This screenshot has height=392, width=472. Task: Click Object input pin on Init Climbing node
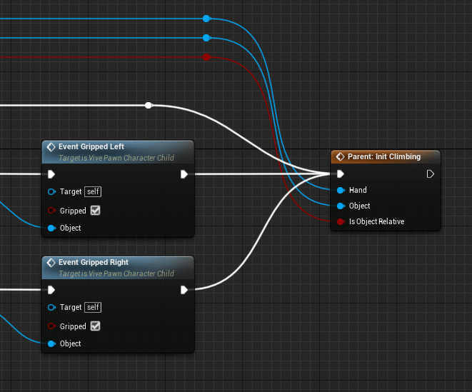(x=341, y=206)
